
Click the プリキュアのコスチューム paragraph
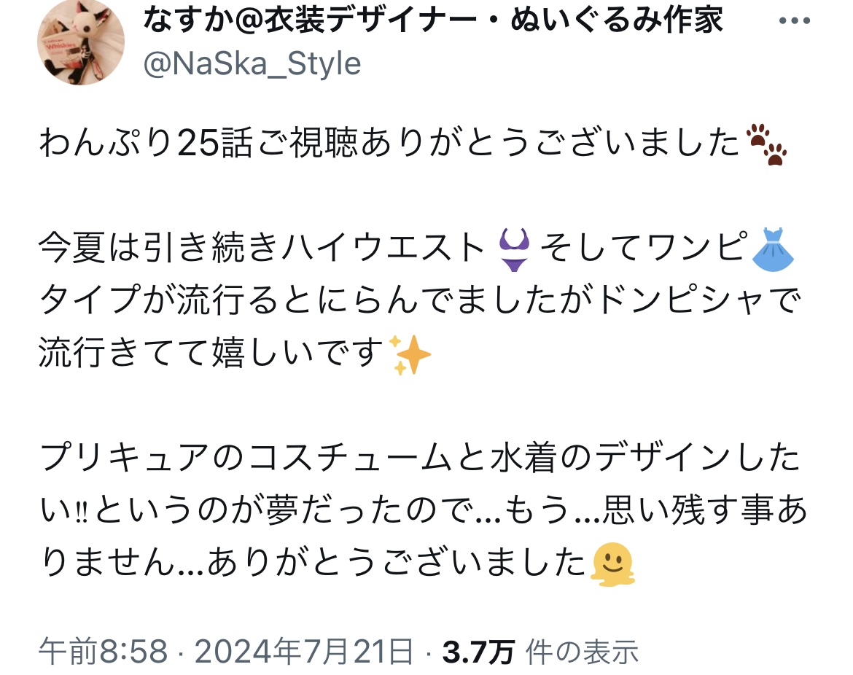[421, 510]
